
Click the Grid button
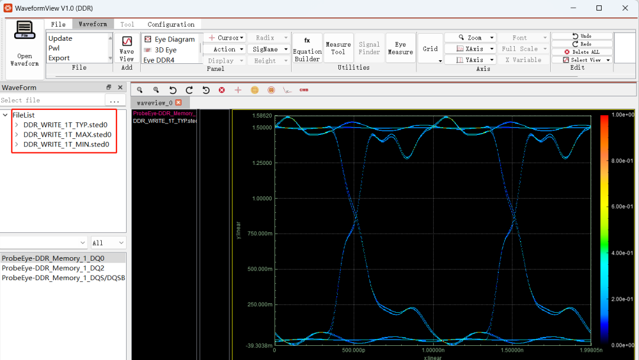(430, 48)
